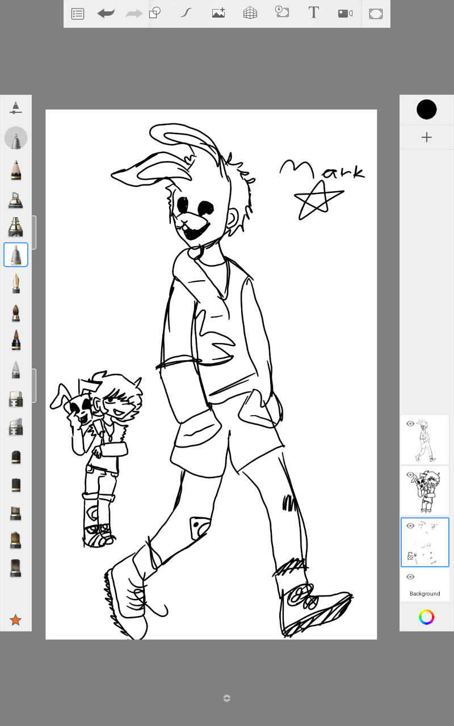
Task: Enter fullscreen canvas mode
Action: (x=376, y=14)
